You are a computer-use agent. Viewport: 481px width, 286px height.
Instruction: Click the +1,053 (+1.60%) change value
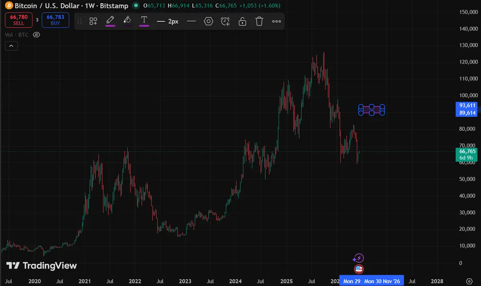pyautogui.click(x=260, y=6)
